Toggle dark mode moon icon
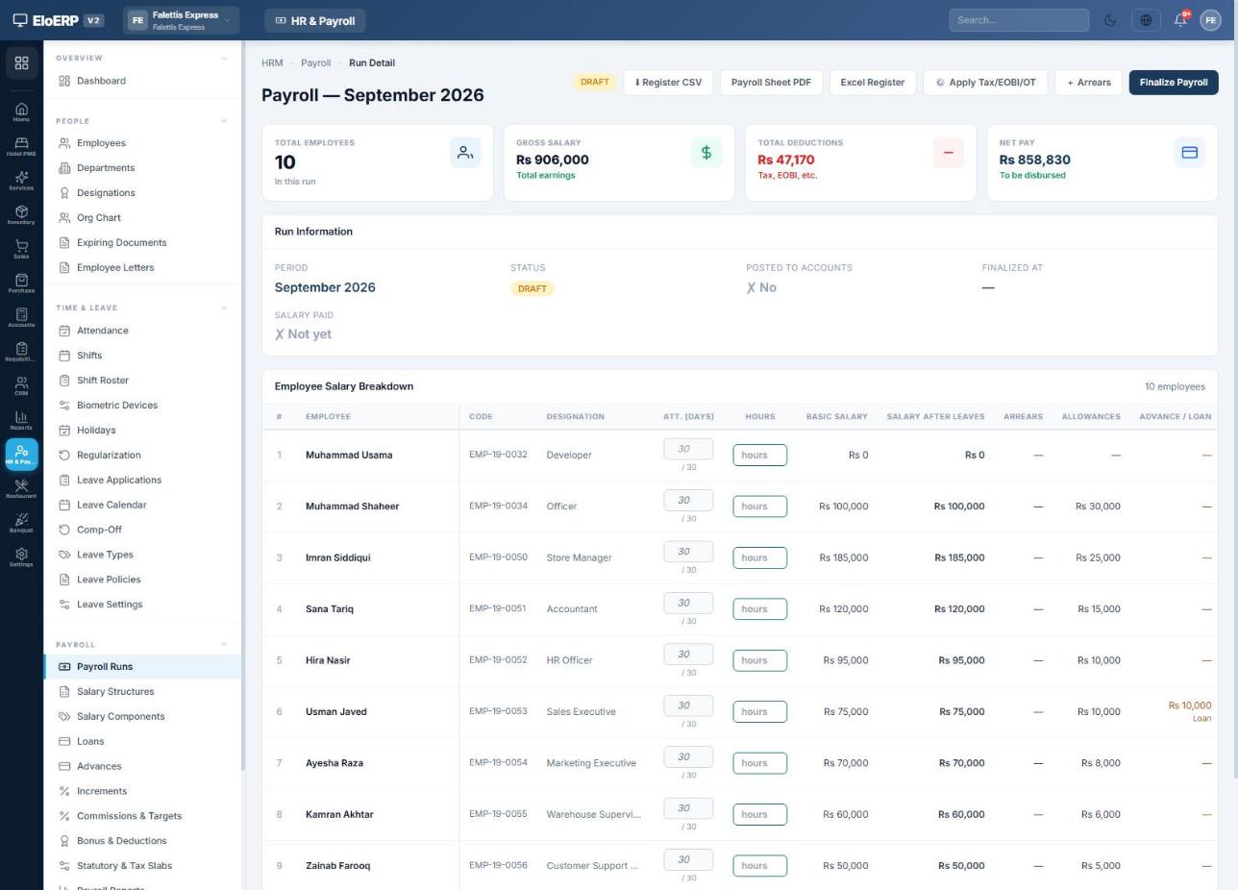Image resolution: width=1238 pixels, height=890 pixels. (1110, 20)
